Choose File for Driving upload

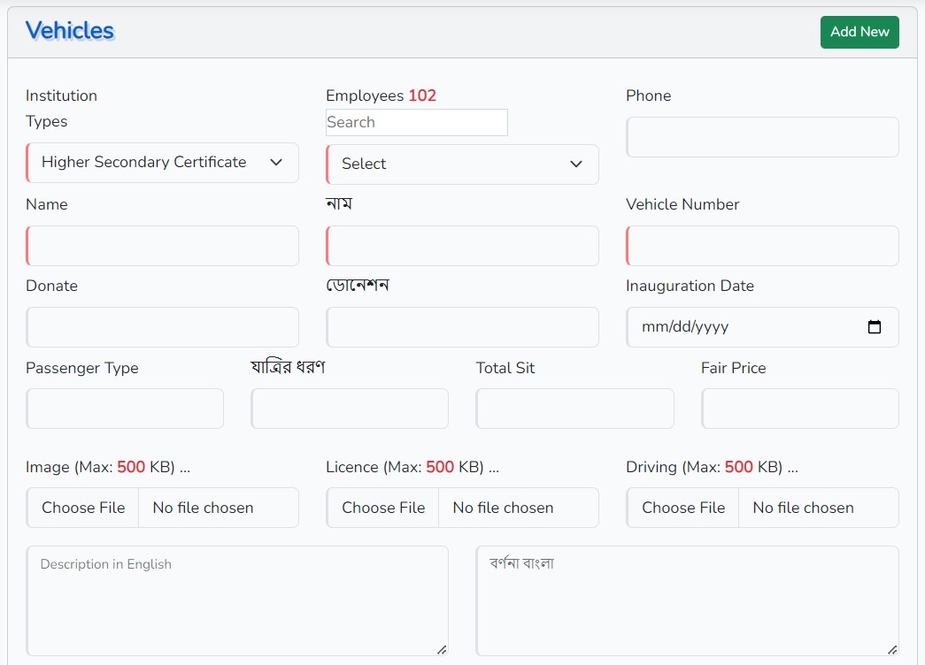(682, 508)
